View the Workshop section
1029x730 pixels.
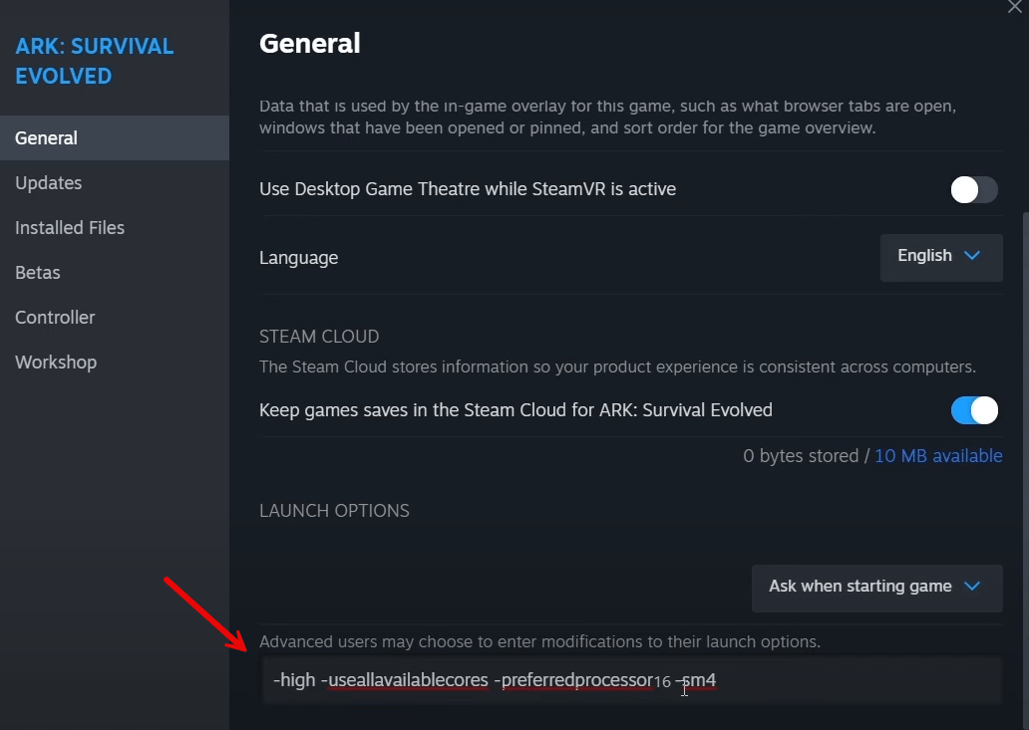click(55, 362)
